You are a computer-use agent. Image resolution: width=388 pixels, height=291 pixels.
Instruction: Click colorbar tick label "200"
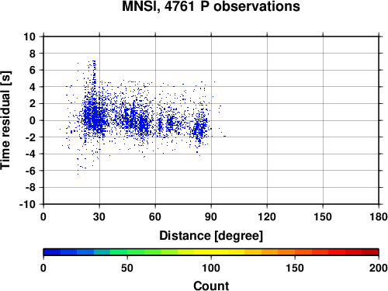pyautogui.click(x=379, y=268)
